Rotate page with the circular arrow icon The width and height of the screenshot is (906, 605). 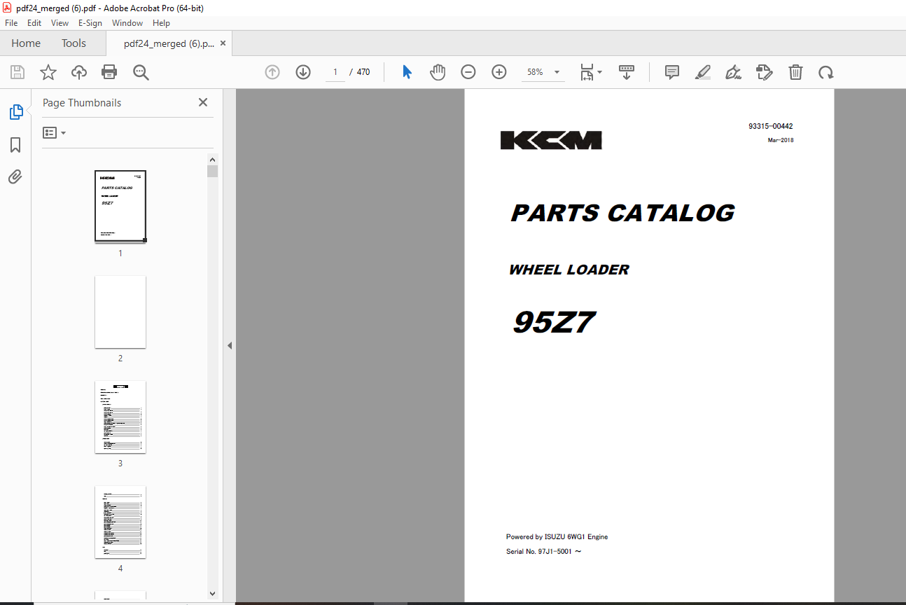(826, 72)
